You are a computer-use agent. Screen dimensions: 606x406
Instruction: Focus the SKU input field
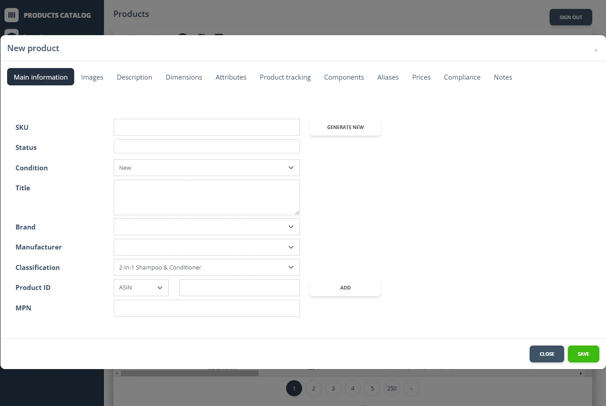click(x=207, y=127)
